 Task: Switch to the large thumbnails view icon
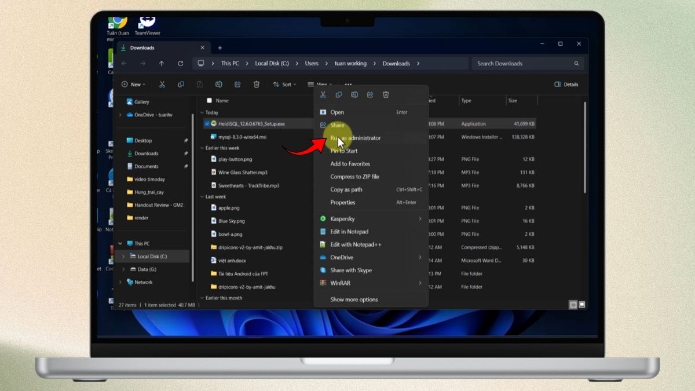pyautogui.click(x=582, y=305)
